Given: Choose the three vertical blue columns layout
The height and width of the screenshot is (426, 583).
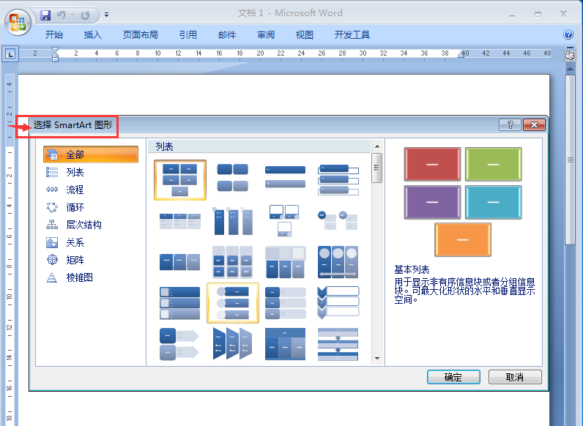Looking at the screenshot, I should click(232, 221).
